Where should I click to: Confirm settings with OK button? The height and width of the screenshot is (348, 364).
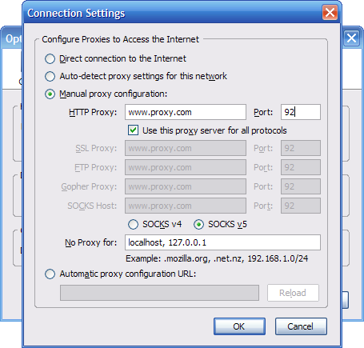coord(239,326)
